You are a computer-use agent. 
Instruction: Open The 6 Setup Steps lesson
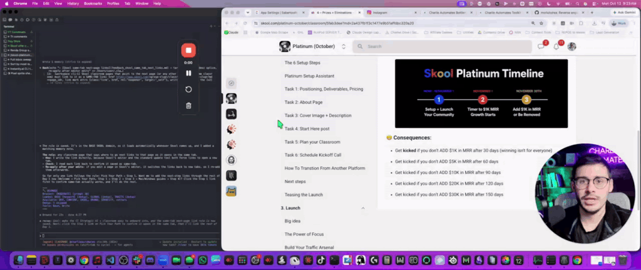(x=302, y=62)
